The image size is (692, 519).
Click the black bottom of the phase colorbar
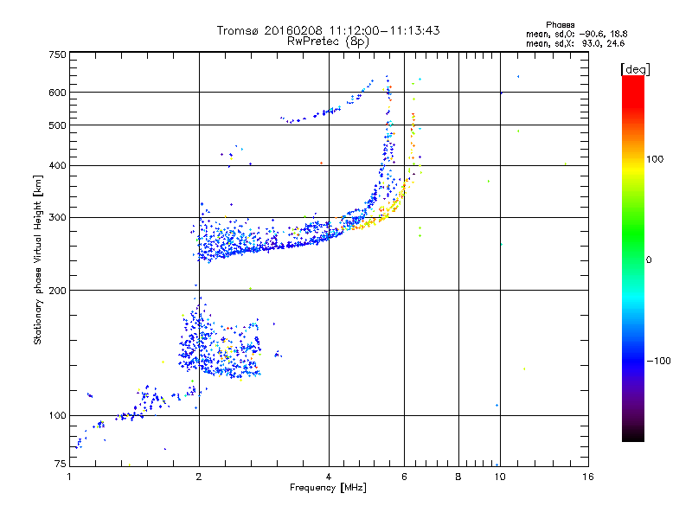coord(633,435)
